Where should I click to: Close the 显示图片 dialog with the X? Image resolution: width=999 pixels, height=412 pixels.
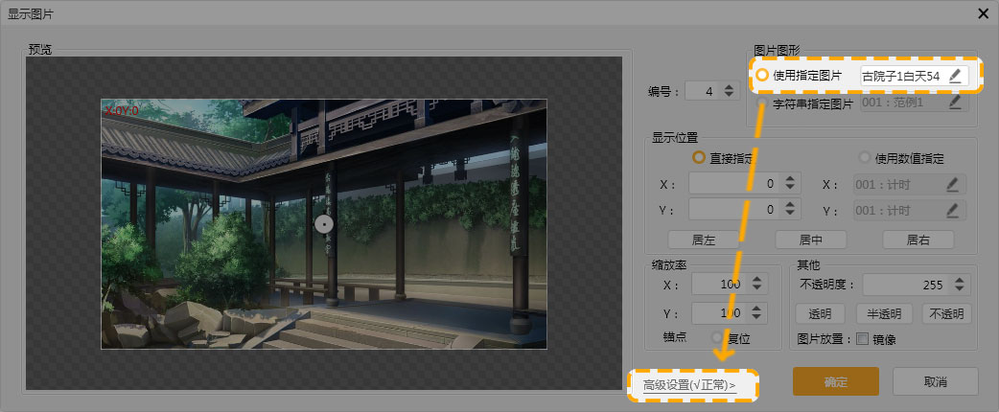tap(983, 12)
